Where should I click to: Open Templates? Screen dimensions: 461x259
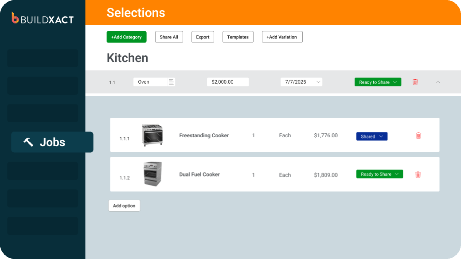(x=238, y=37)
